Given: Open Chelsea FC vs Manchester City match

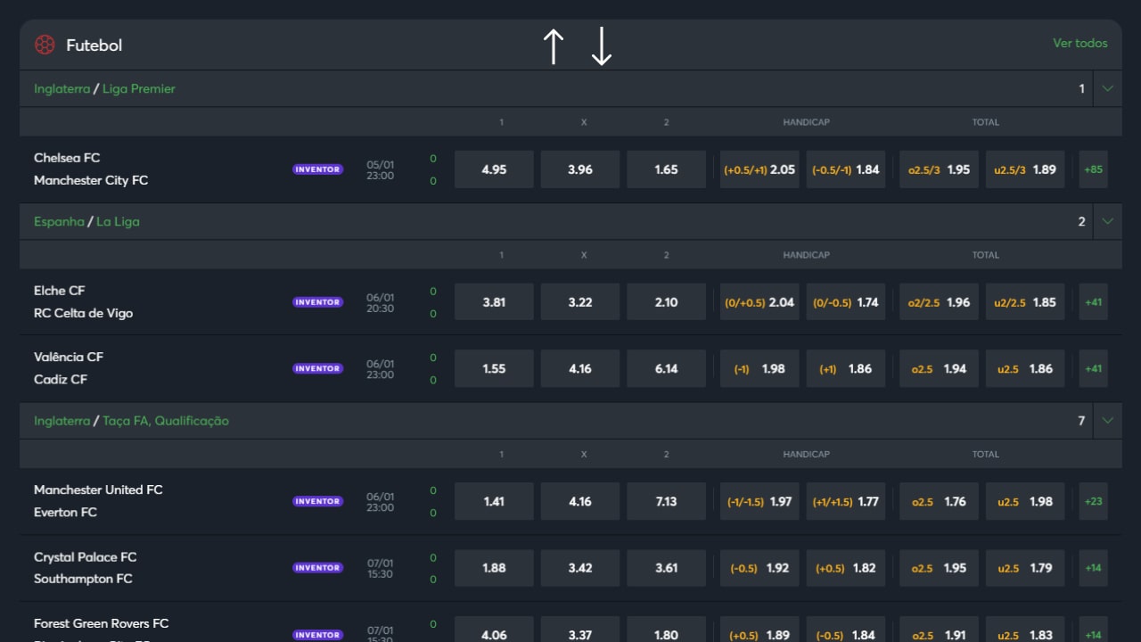Looking at the screenshot, I should pyautogui.click(x=91, y=169).
